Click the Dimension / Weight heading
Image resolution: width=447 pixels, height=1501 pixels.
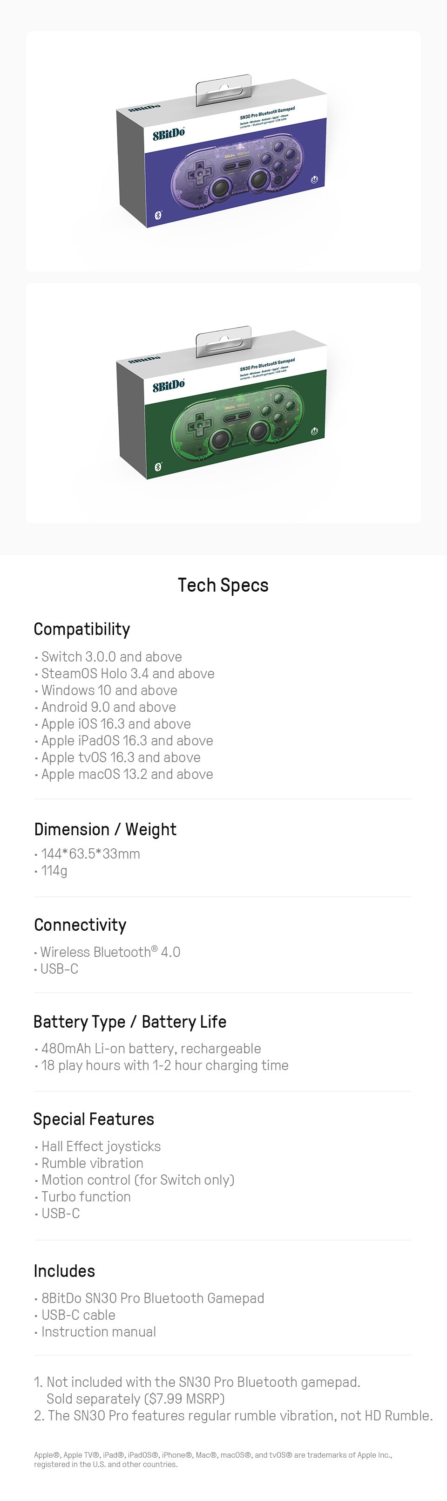tap(105, 829)
